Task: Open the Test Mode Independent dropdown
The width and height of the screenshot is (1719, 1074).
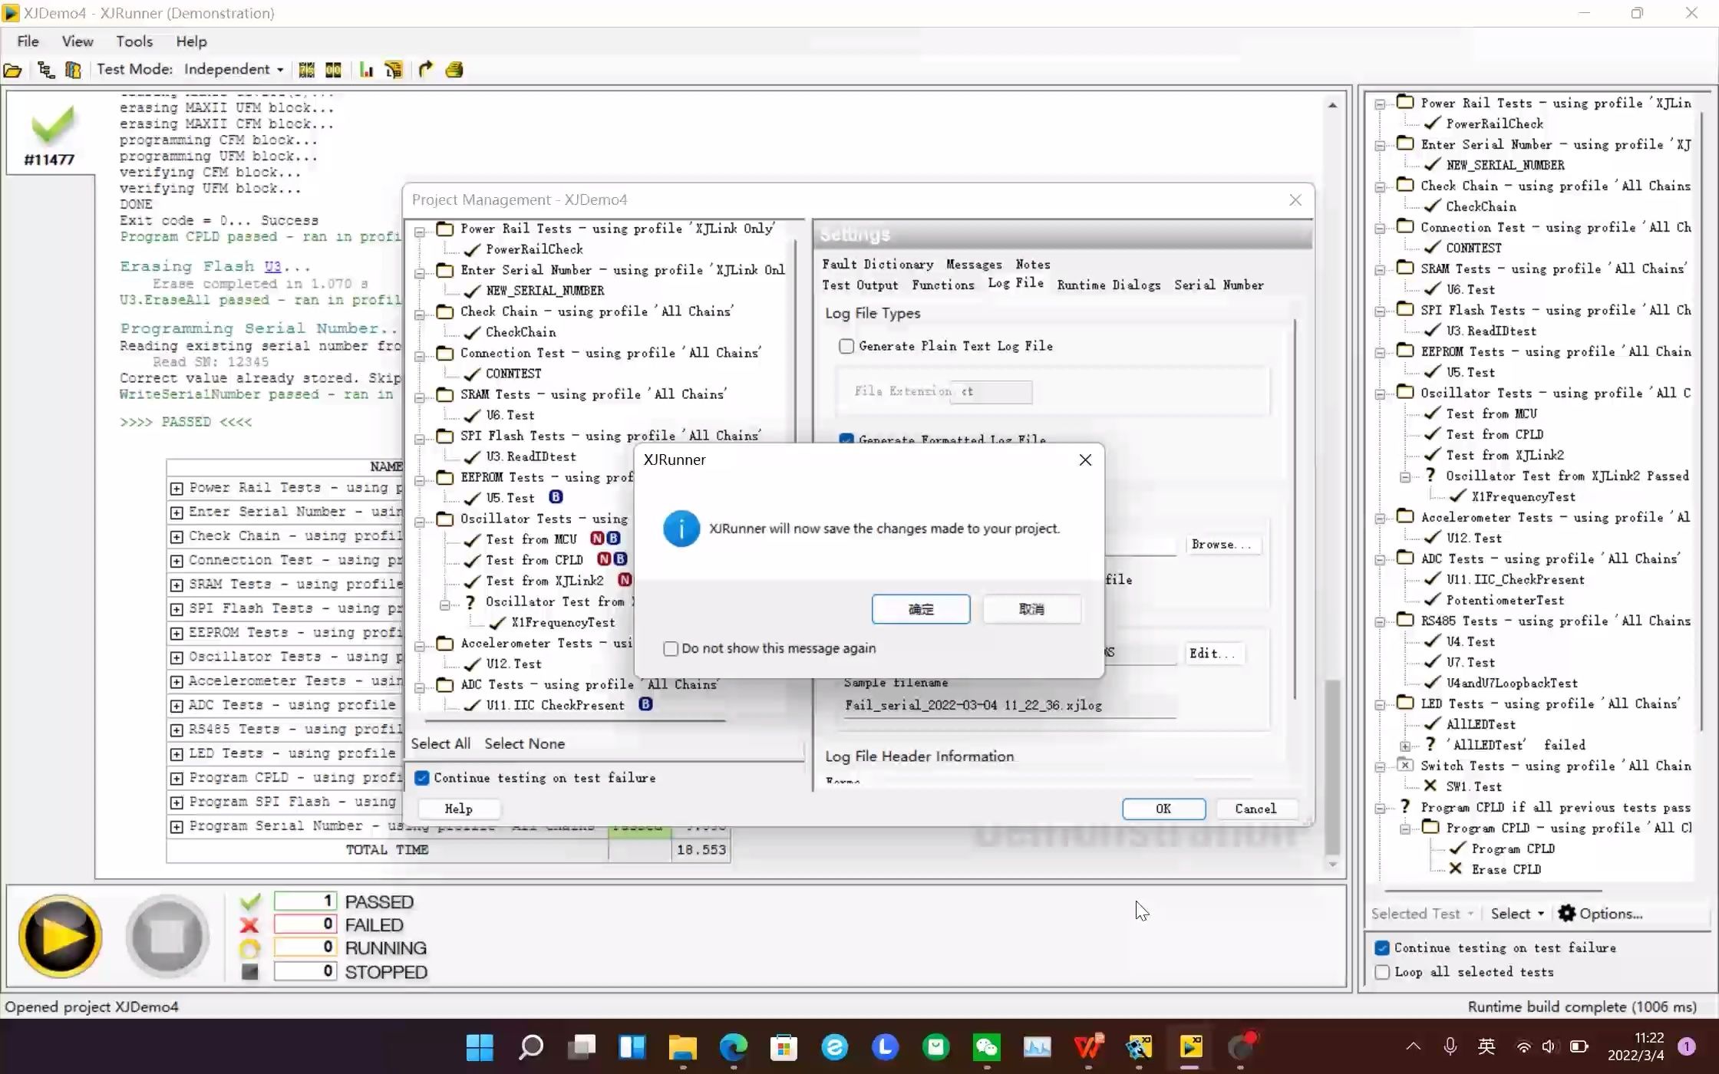Action: (233, 70)
